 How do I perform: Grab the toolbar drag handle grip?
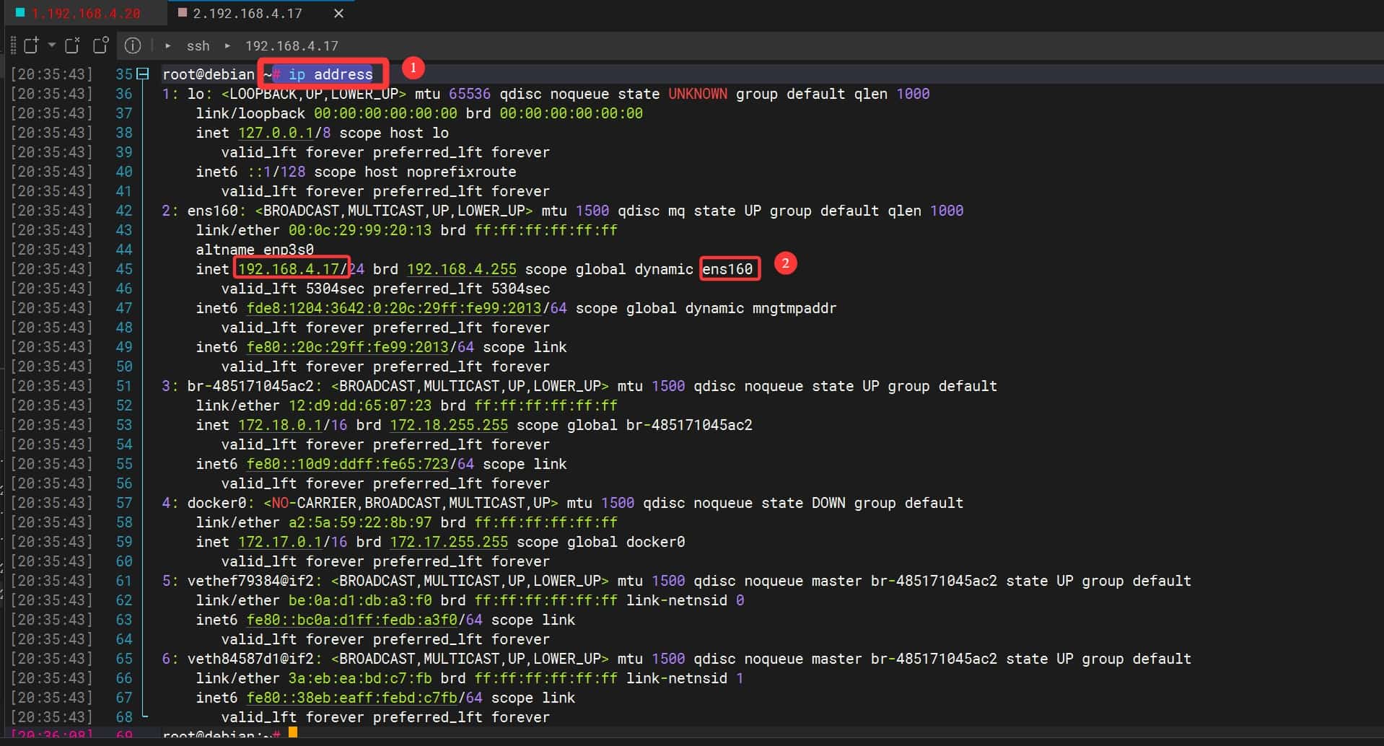13,45
